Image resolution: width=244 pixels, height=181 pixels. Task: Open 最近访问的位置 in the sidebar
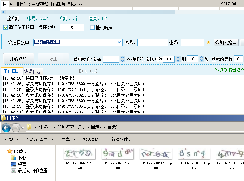(32, 170)
